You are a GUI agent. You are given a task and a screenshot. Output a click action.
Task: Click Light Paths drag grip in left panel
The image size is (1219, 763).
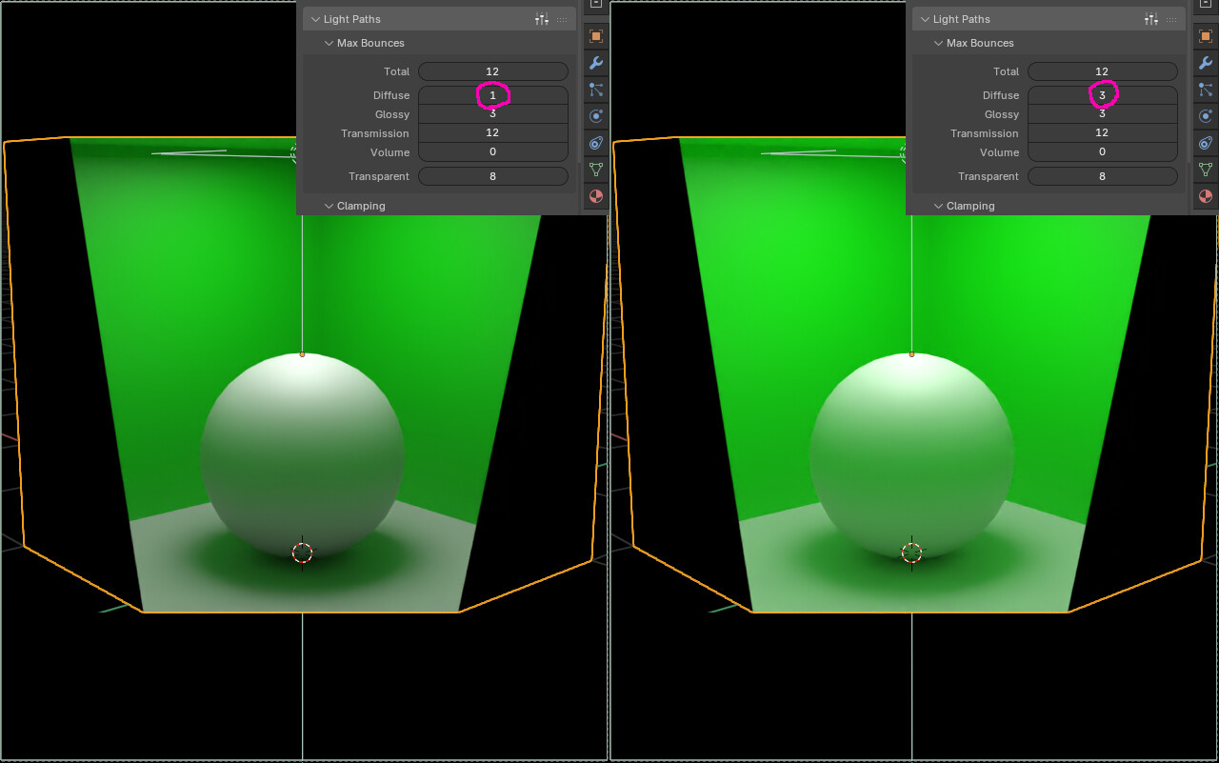[562, 19]
